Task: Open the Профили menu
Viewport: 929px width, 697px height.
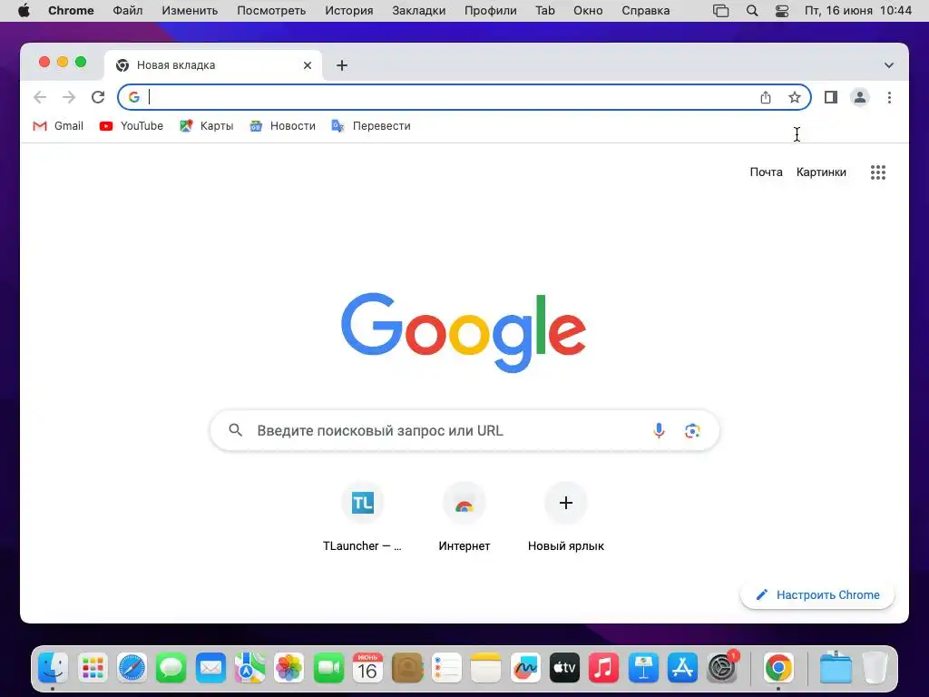Action: [x=491, y=11]
